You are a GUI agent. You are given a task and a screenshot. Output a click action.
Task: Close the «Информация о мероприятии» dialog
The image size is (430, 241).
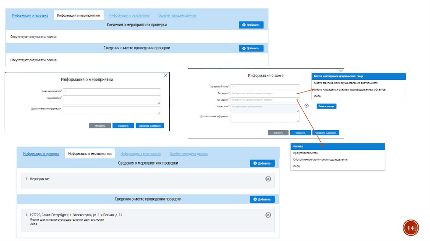pos(165,76)
